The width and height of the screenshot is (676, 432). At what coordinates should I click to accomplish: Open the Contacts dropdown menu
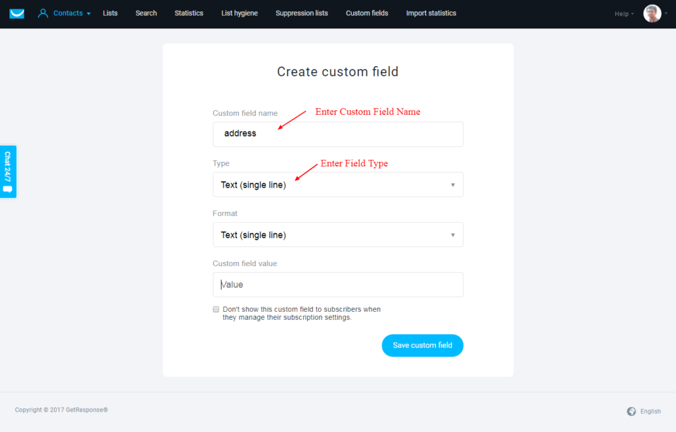tap(71, 13)
